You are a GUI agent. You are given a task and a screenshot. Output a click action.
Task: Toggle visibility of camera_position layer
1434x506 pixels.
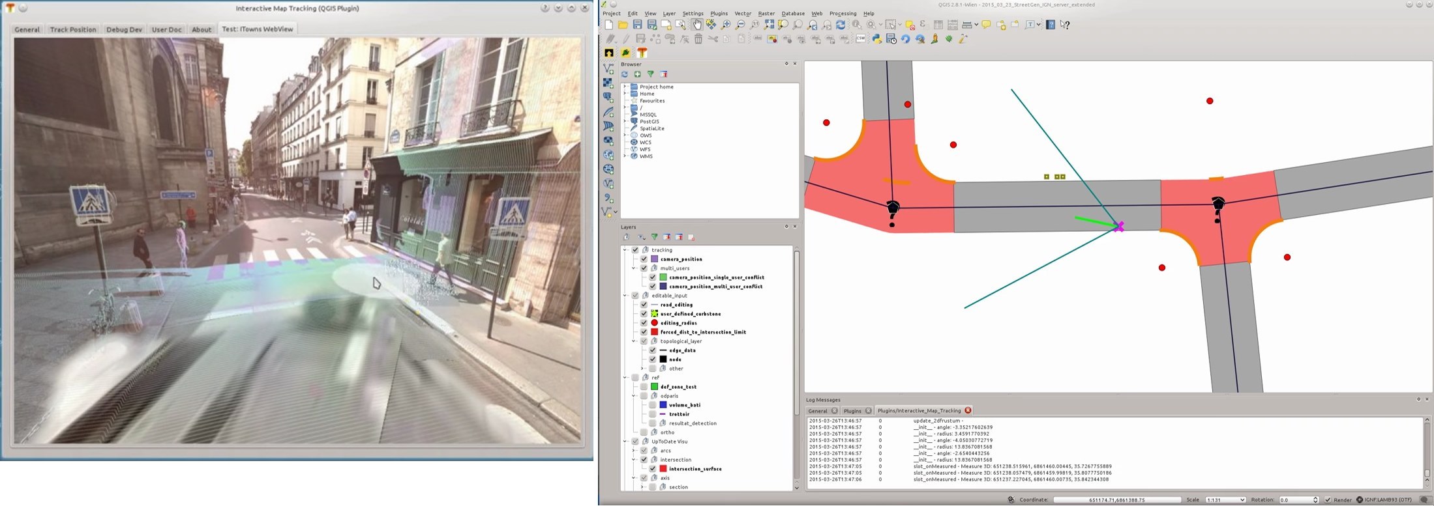[x=644, y=259]
